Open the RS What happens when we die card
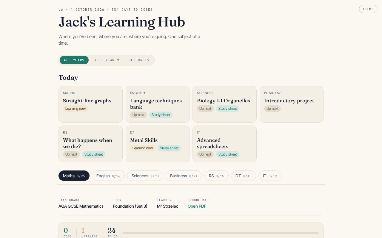Viewport: 382px width, 238px height. (x=90, y=144)
